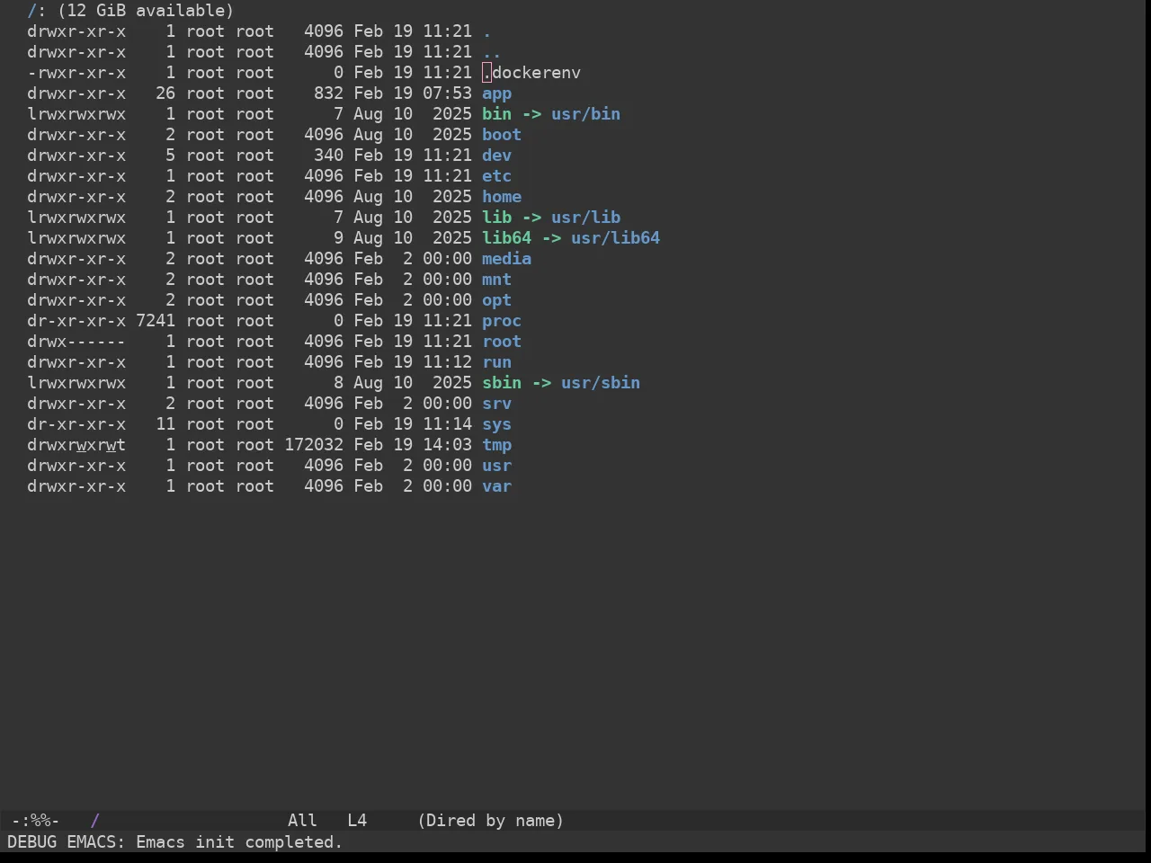Open the root directory entry
This screenshot has height=863, width=1151.
pyautogui.click(x=502, y=342)
